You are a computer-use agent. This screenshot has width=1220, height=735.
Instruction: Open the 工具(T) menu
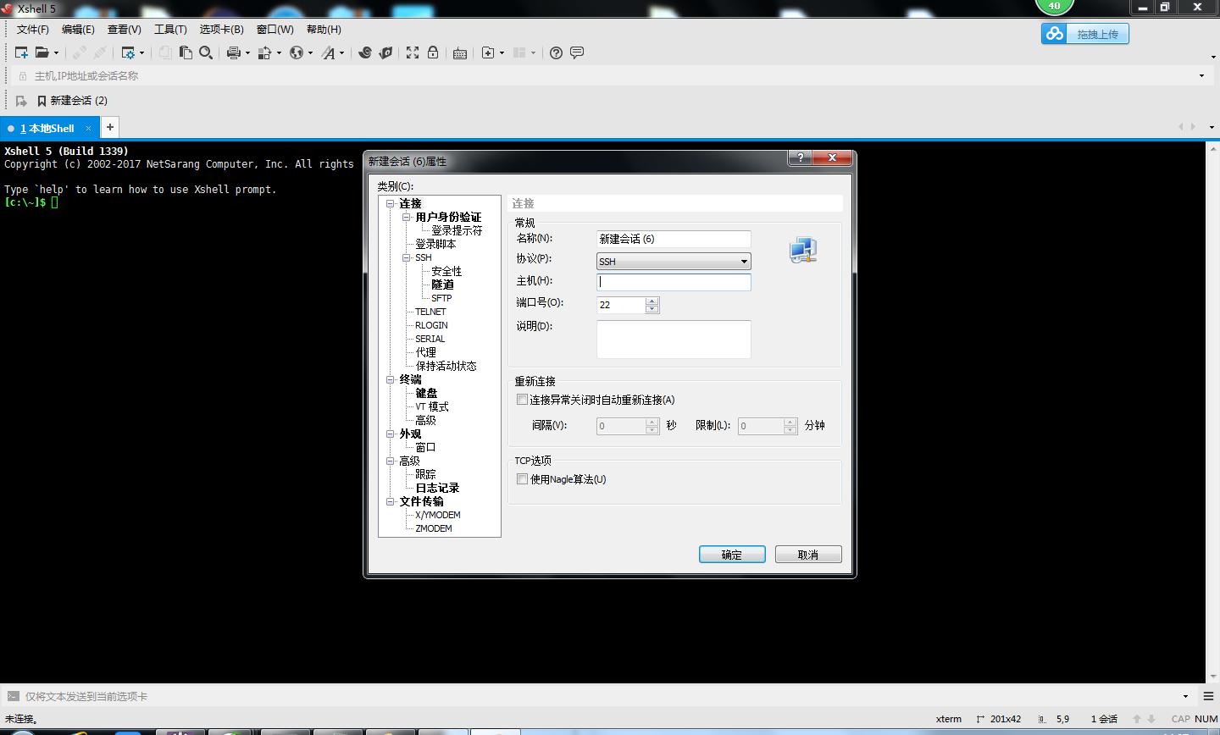170,30
